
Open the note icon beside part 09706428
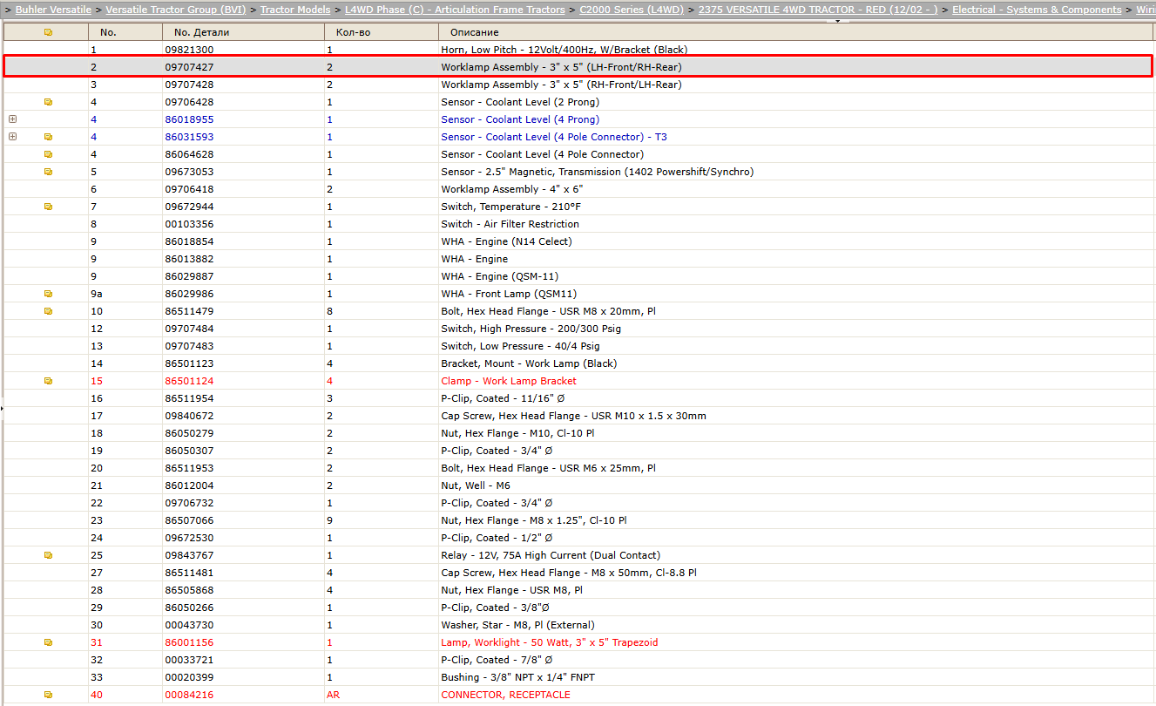point(48,102)
